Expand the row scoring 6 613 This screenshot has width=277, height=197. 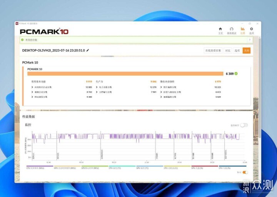click(x=161, y=92)
